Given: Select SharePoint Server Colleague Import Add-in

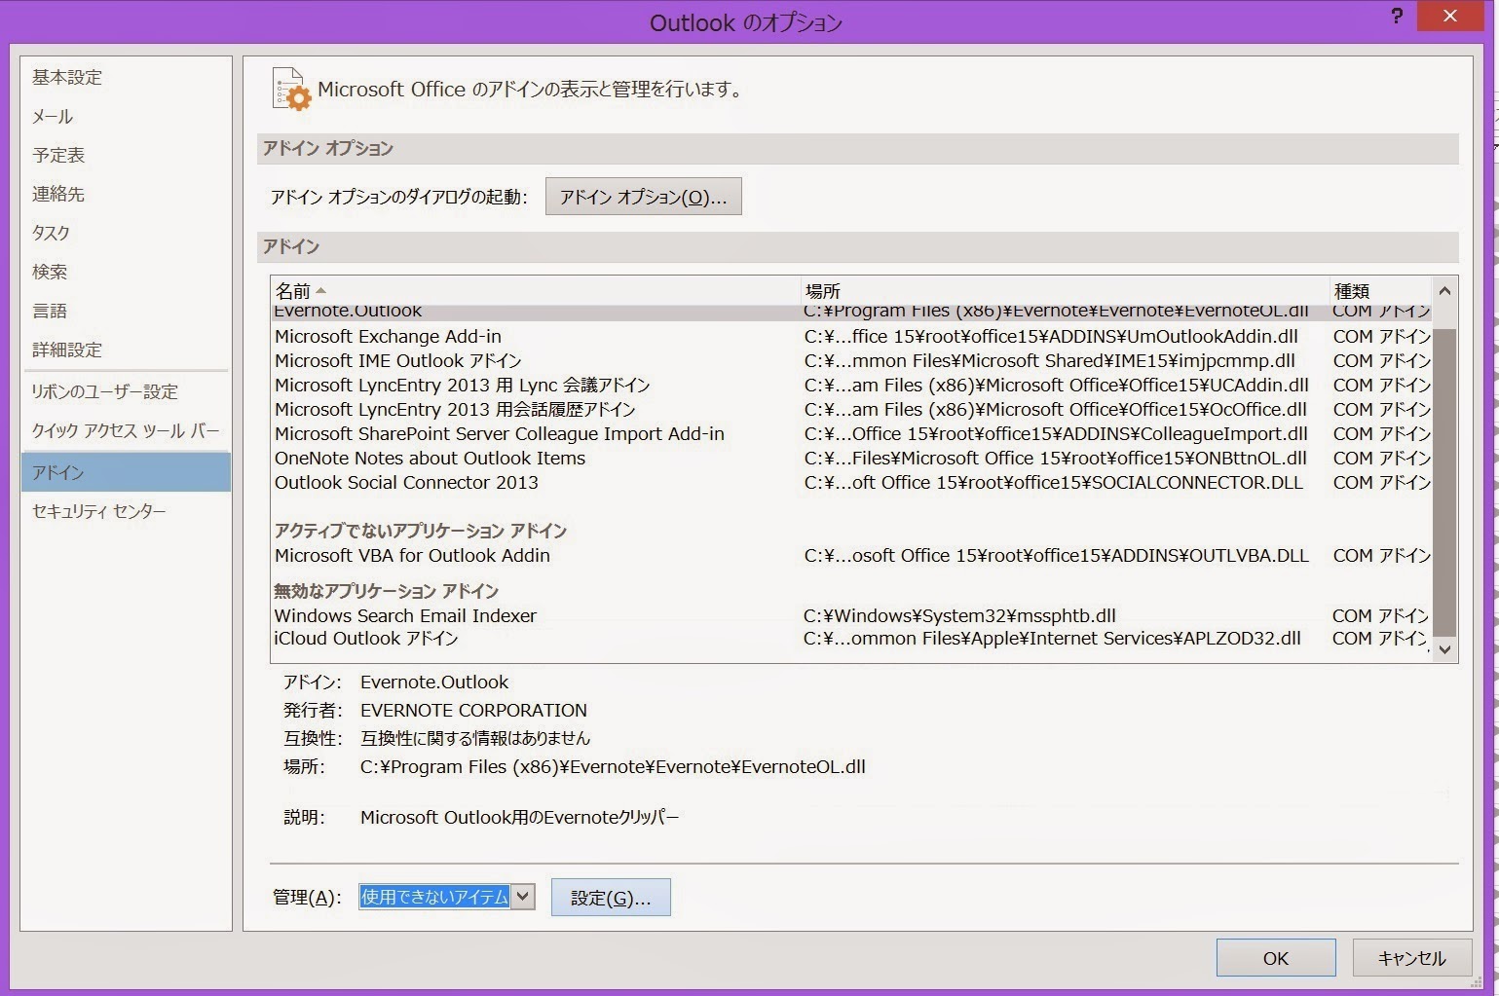Looking at the screenshot, I should point(850,434).
